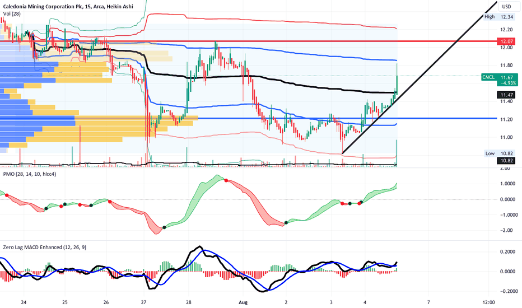This screenshot has height=308, width=522.
Task: Select the Zero Lag MACD Enhanced legend
Action: tap(45, 247)
